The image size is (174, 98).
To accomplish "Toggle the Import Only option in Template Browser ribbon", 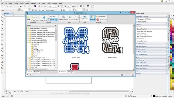I will (43, 18).
